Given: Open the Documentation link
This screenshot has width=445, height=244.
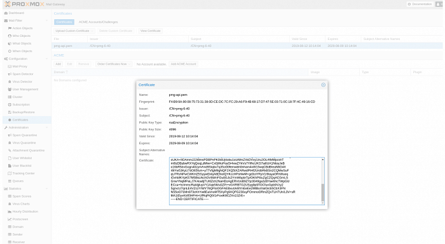Looking at the screenshot, I should (x=420, y=4).
